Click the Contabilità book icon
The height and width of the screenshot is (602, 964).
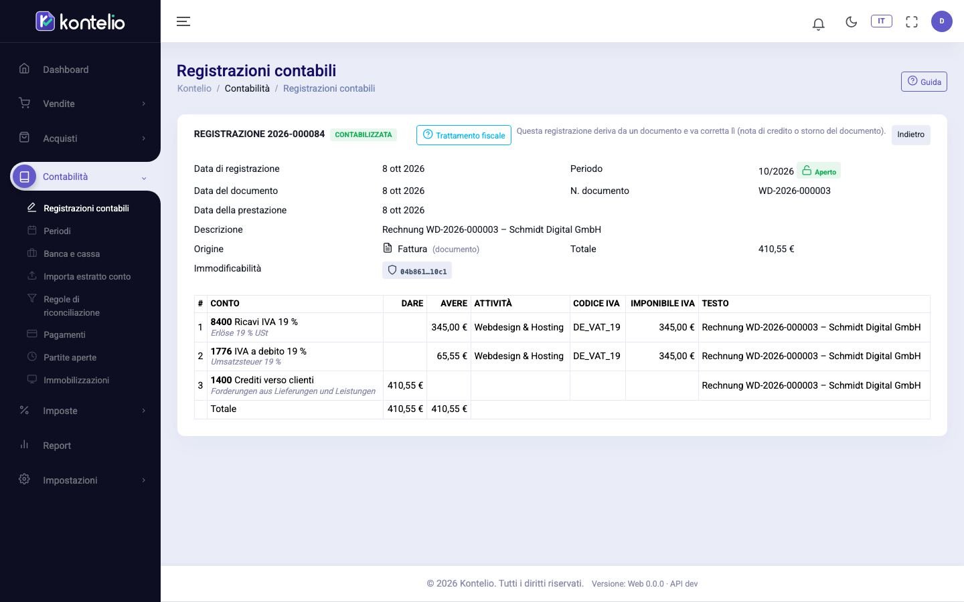coord(25,177)
